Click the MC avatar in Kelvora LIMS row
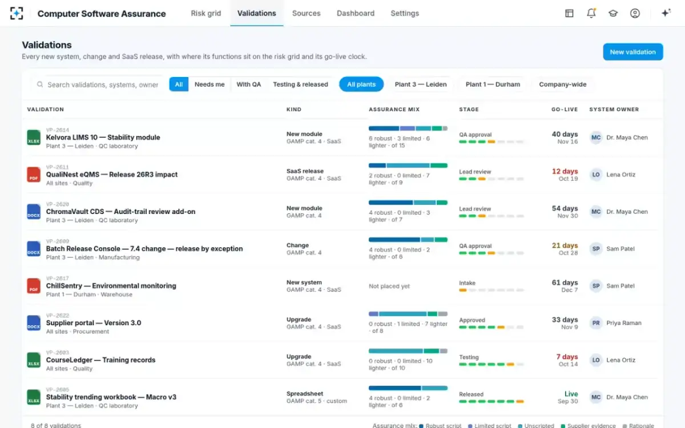This screenshot has height=428, width=685. [x=596, y=138]
